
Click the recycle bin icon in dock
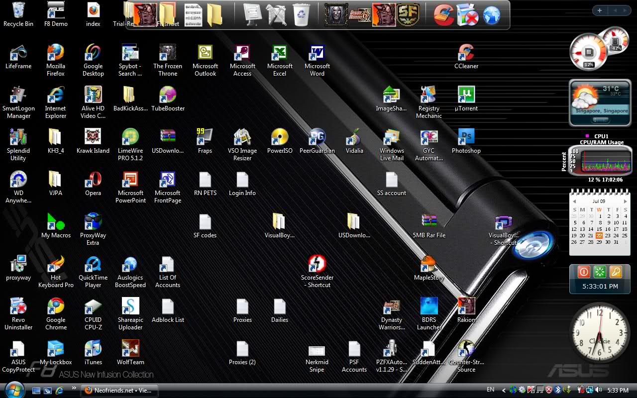[x=302, y=14]
